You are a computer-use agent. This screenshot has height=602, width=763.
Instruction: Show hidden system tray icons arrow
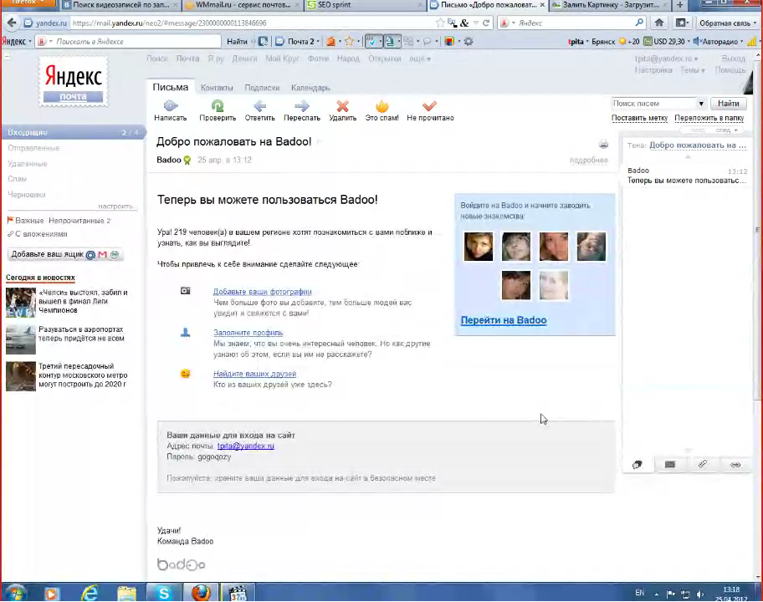click(x=657, y=594)
